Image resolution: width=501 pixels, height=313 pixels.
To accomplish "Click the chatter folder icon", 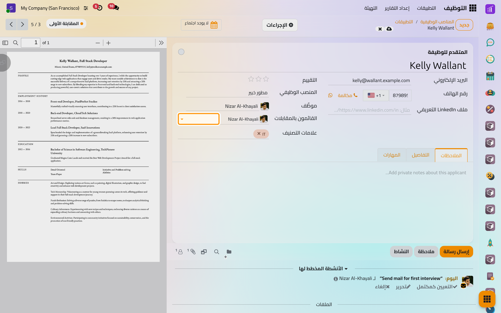I will coord(229,252).
